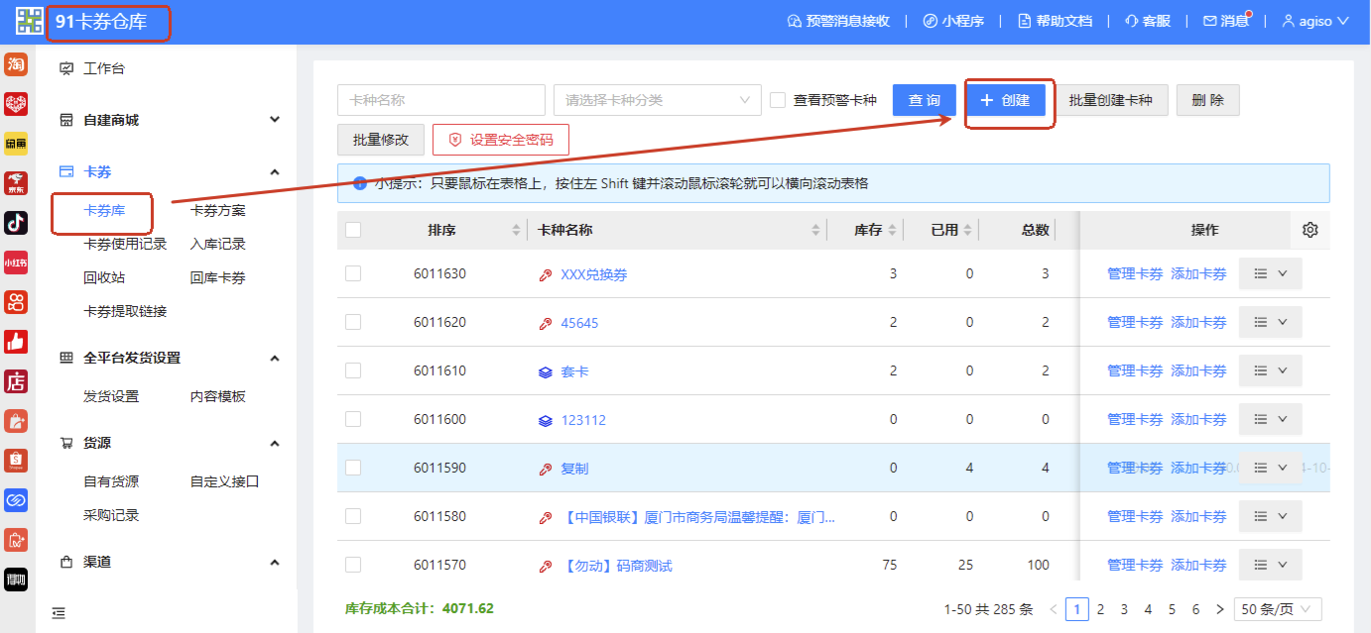Enable the 查看预警卡种 checkbox
The image size is (1371, 633).
778,100
